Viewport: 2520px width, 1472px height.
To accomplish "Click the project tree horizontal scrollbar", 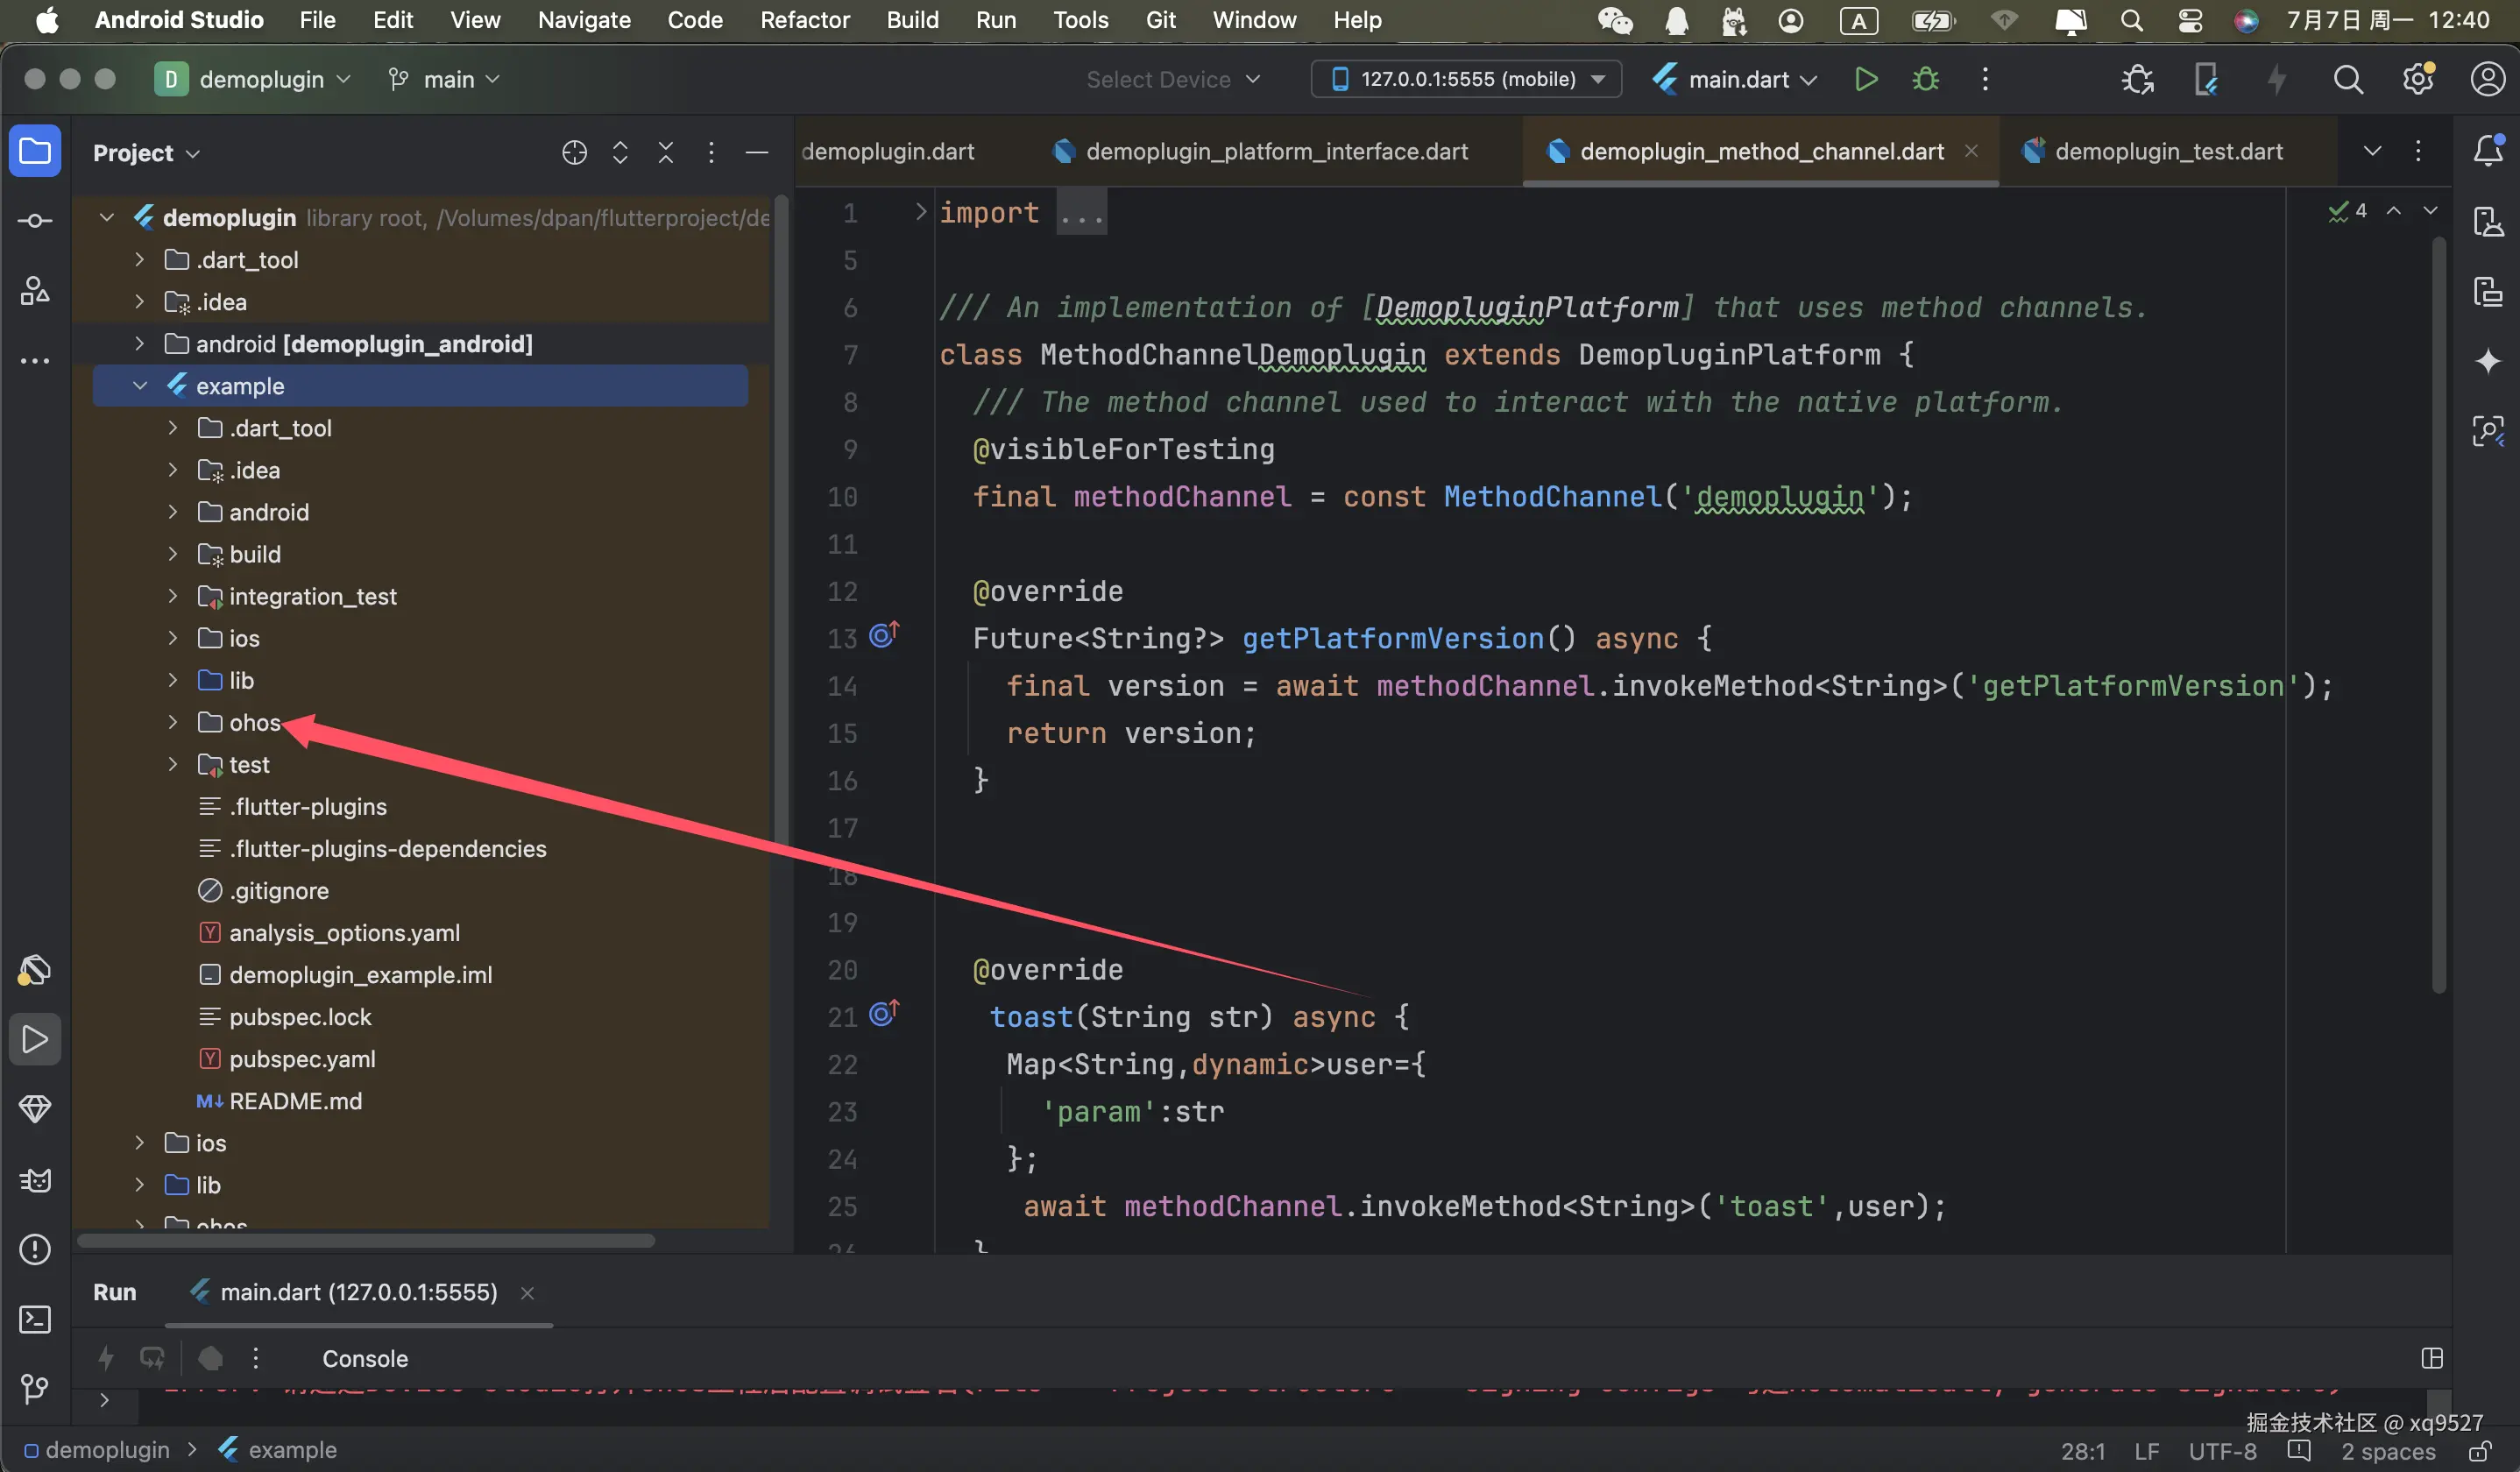I will (x=366, y=1240).
